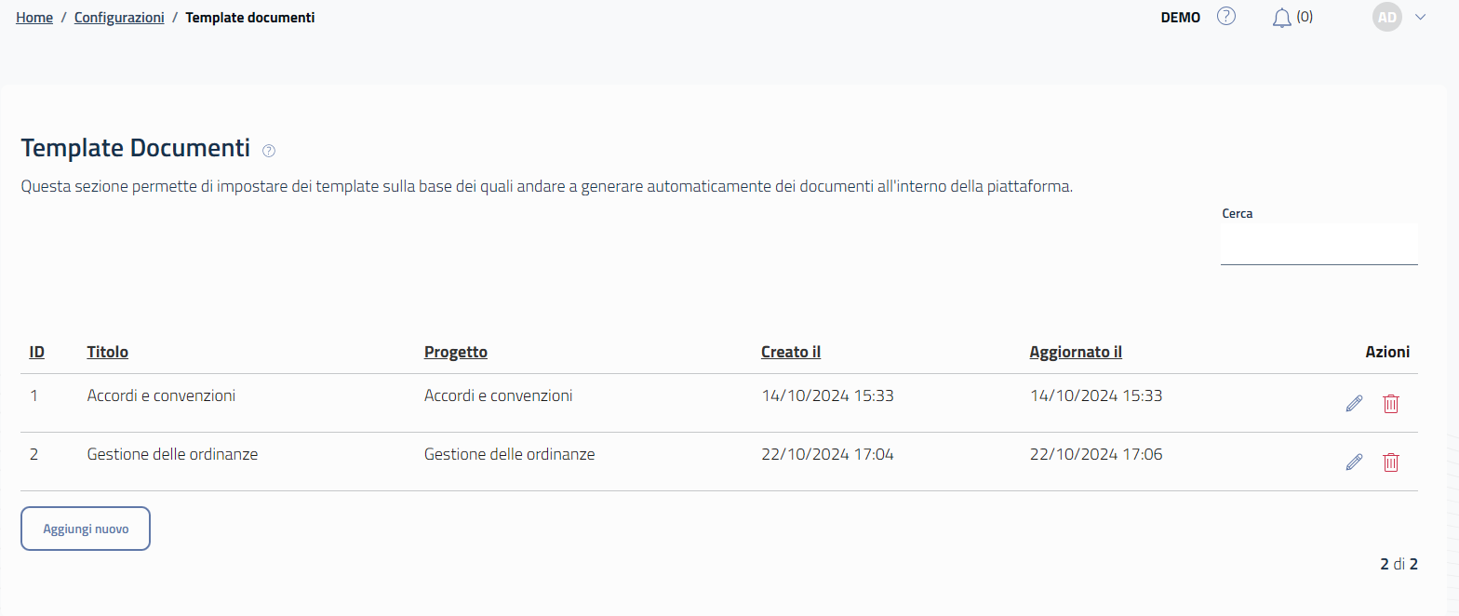Select the Gestione delle ordinanze title cell
The height and width of the screenshot is (616, 1459).
point(172,455)
